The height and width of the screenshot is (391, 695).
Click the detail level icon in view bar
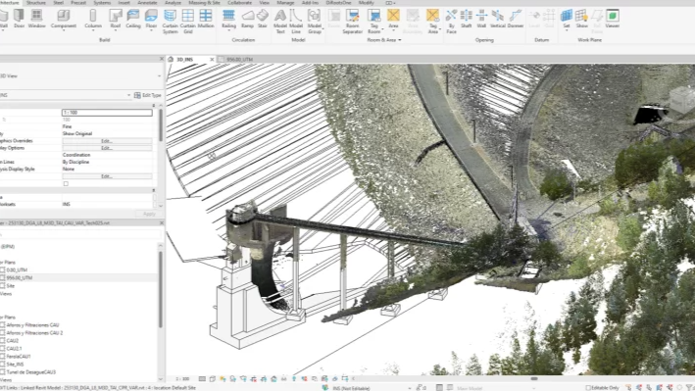(x=202, y=379)
